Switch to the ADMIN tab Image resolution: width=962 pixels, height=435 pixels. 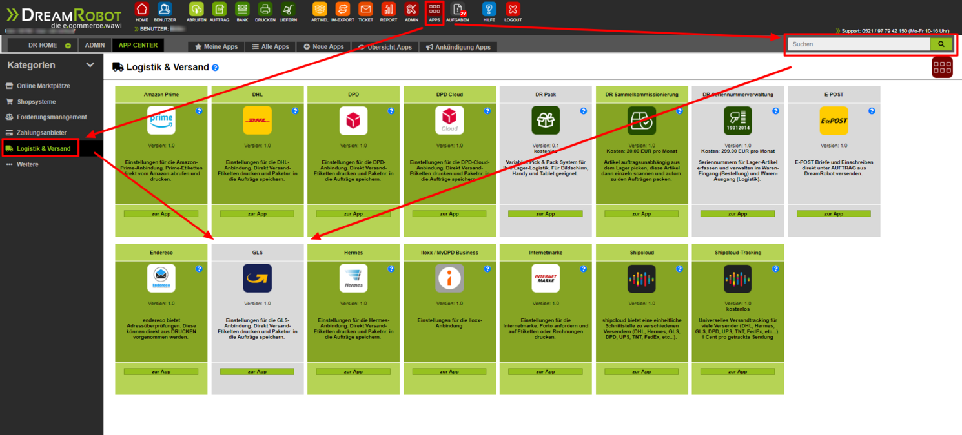[x=95, y=46]
